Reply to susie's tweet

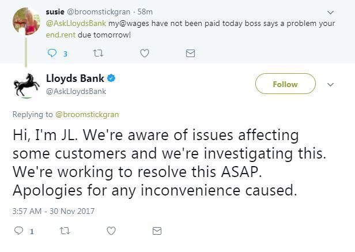point(52,53)
